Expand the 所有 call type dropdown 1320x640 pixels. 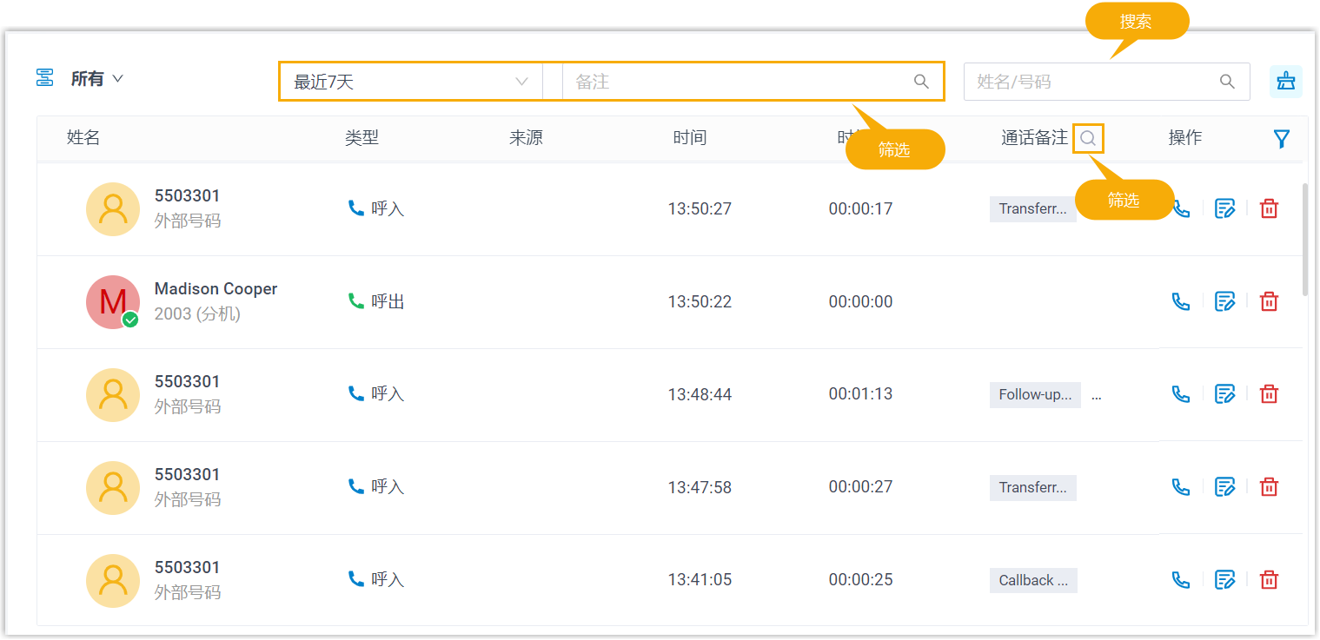pos(96,79)
